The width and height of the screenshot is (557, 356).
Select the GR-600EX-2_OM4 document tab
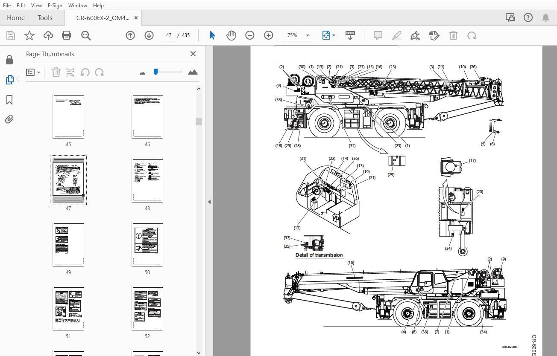[103, 18]
